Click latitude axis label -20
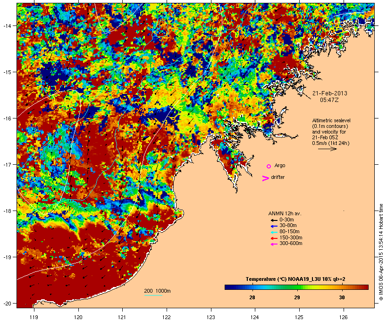The width and height of the screenshot is (387, 321). click(x=7, y=304)
